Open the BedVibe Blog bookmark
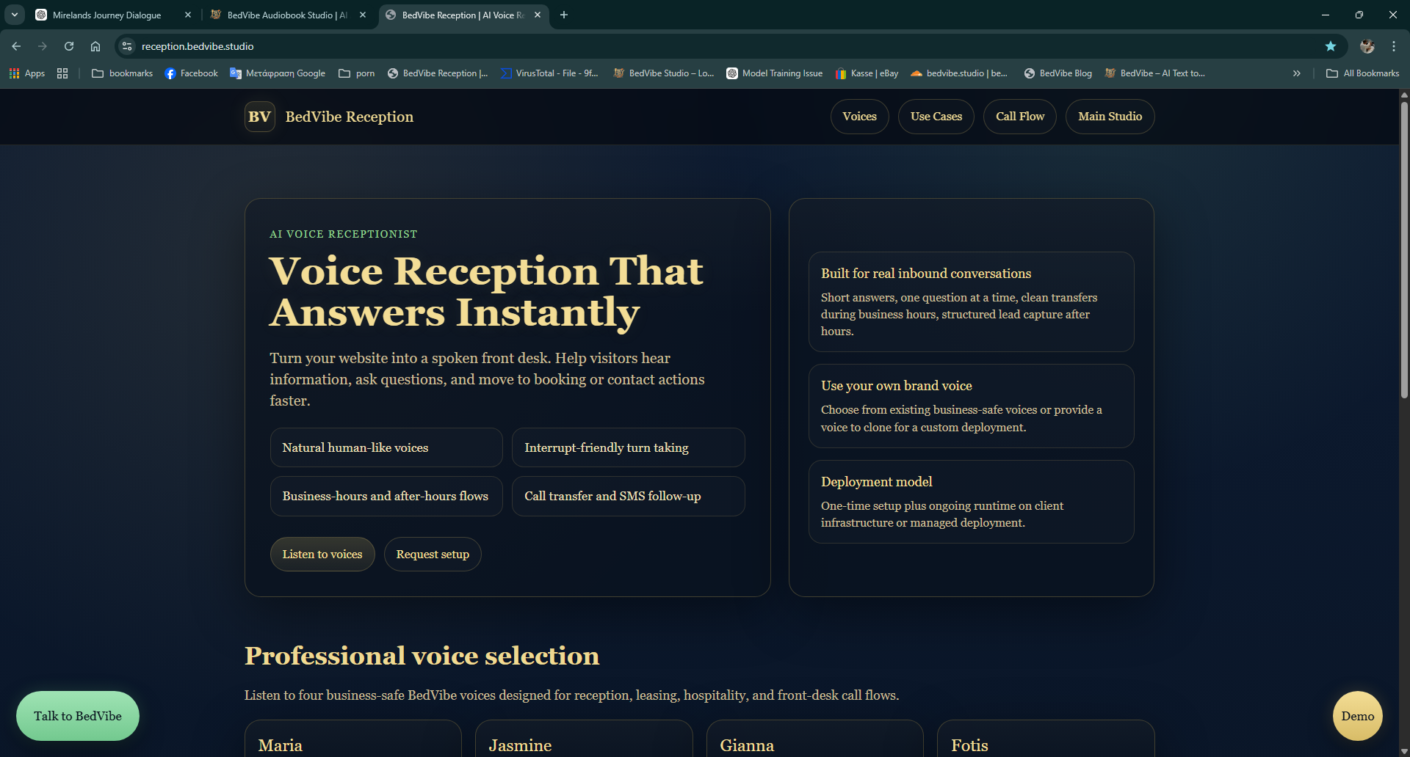 (1058, 73)
